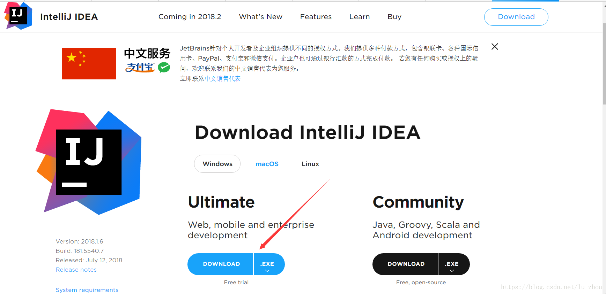606x294 pixels.
Task: Switch to the macOS tab
Action: click(267, 164)
